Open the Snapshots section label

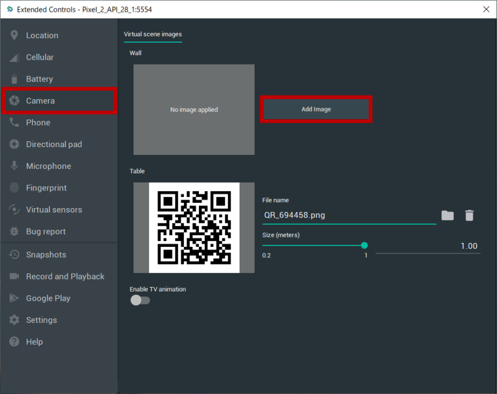pos(46,255)
